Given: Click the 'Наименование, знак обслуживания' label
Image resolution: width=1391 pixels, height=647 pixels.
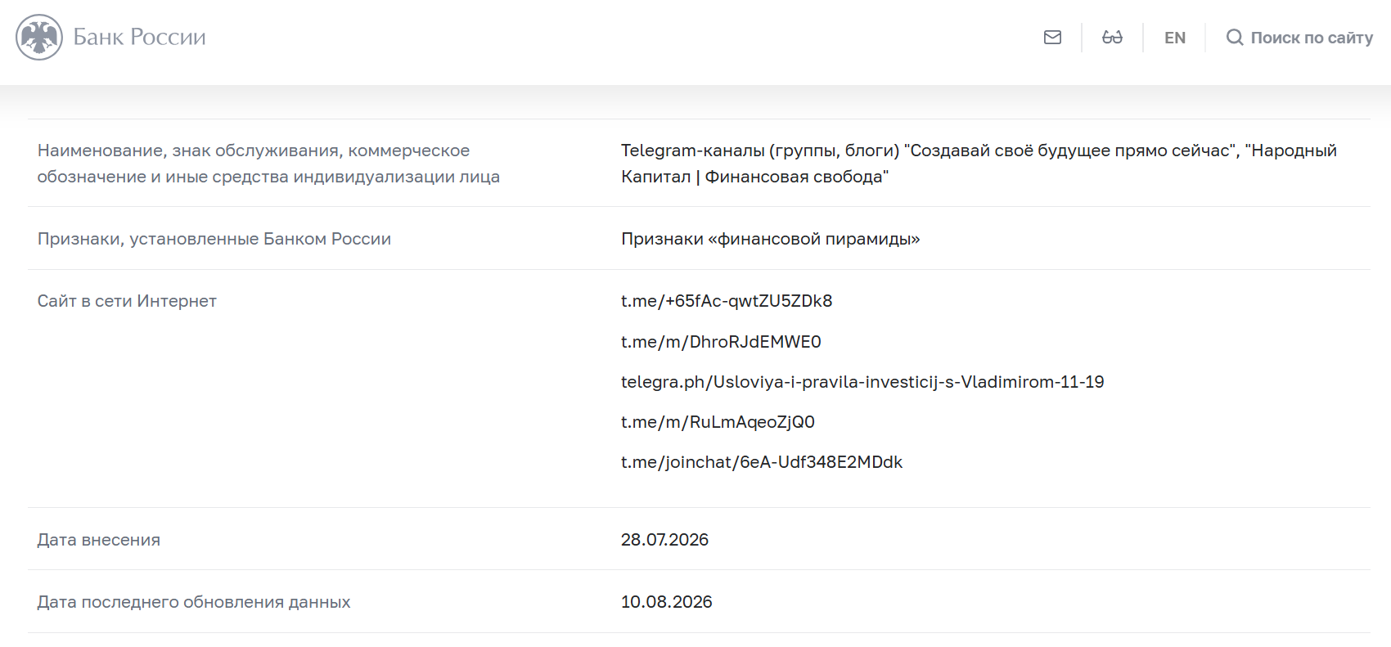Looking at the screenshot, I should [x=268, y=164].
